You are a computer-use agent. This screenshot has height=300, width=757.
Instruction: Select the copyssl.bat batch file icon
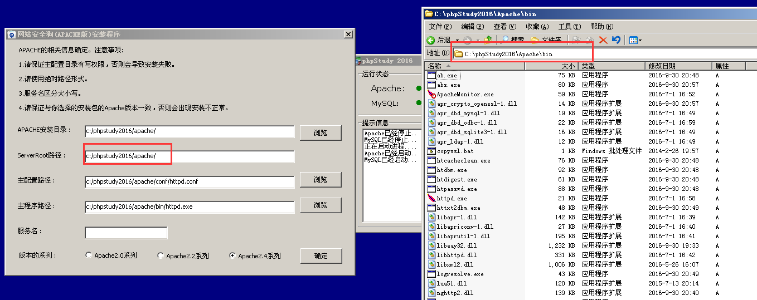tap(431, 151)
